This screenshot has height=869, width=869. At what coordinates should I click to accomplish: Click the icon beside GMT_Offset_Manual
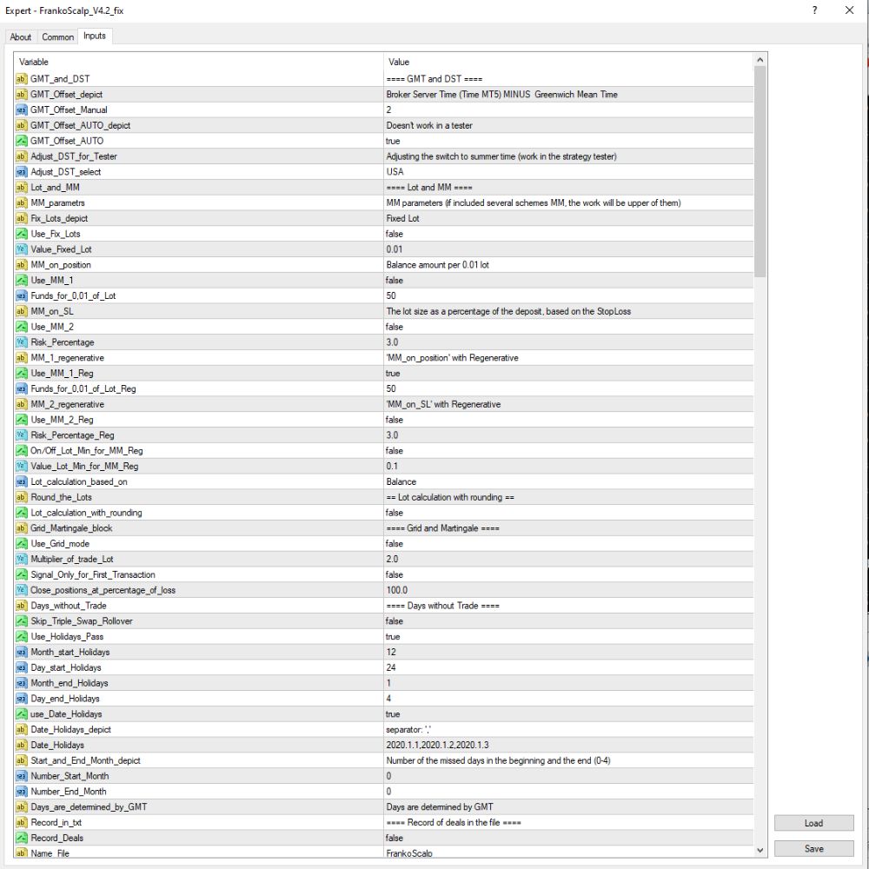point(22,109)
